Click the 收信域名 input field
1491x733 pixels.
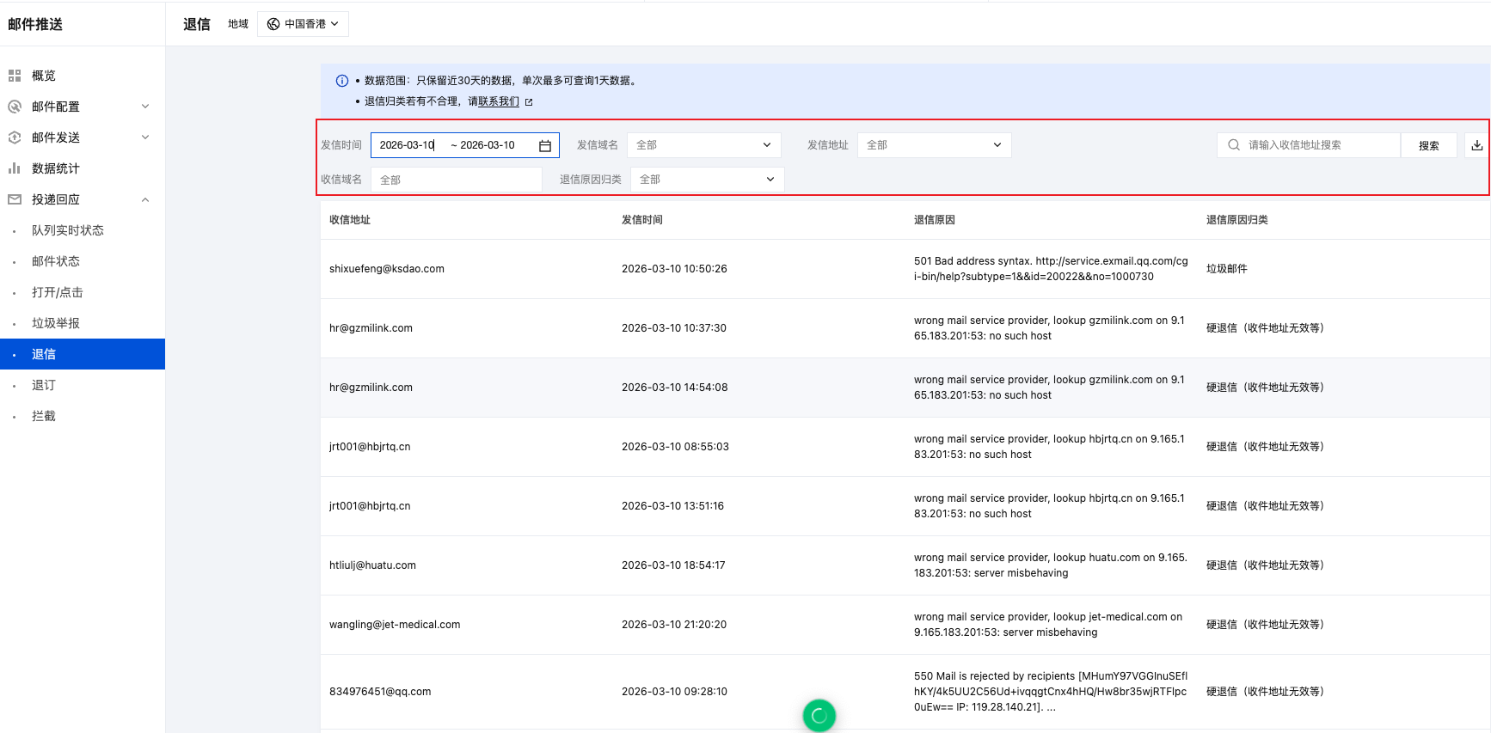[456, 180]
